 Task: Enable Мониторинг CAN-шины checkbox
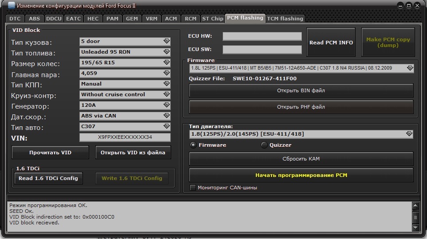[193, 188]
